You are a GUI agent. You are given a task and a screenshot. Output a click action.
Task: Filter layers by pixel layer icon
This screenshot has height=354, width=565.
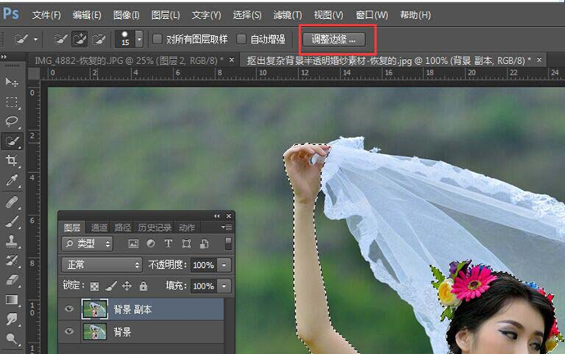pos(133,243)
